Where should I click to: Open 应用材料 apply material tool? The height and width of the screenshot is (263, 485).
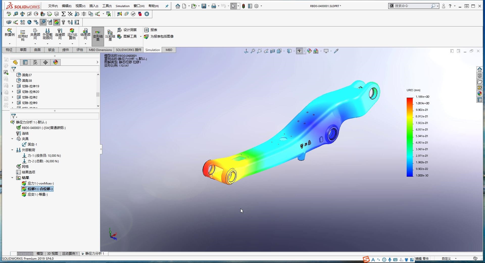click(x=23, y=35)
